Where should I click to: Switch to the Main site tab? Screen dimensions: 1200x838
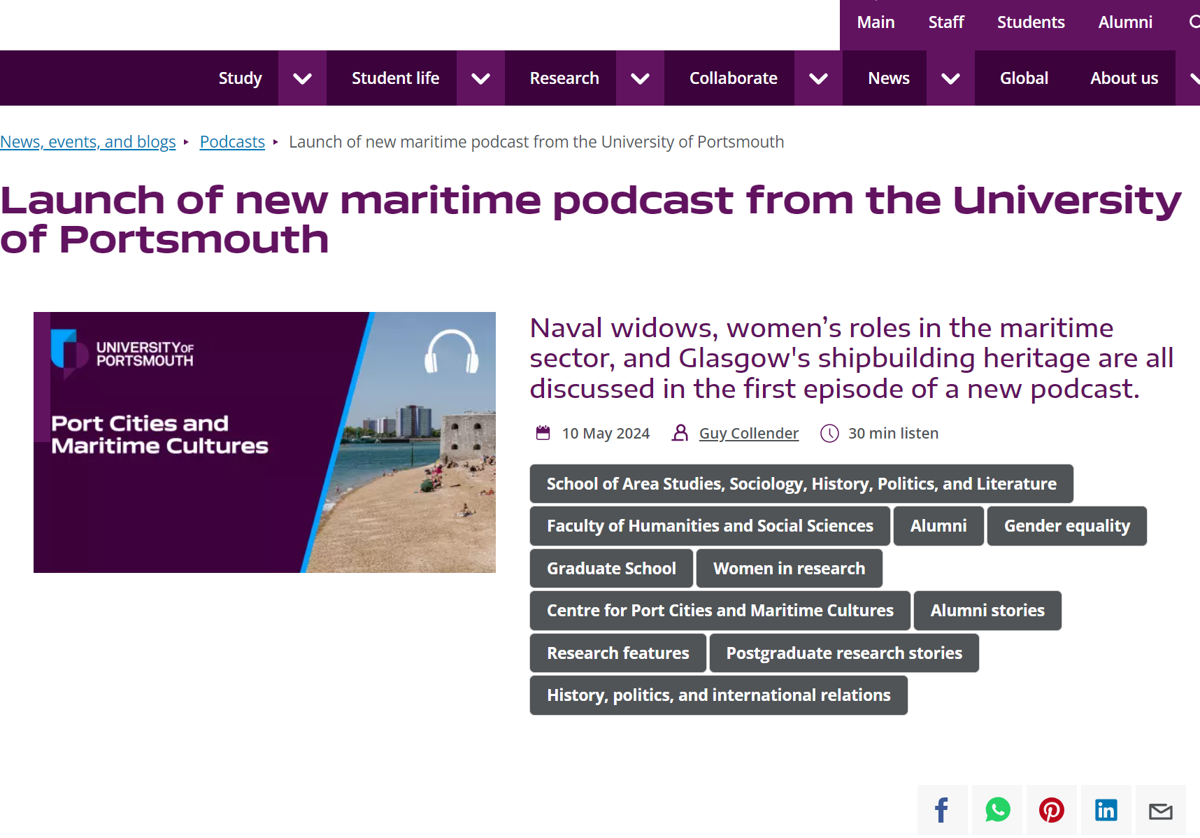[876, 22]
